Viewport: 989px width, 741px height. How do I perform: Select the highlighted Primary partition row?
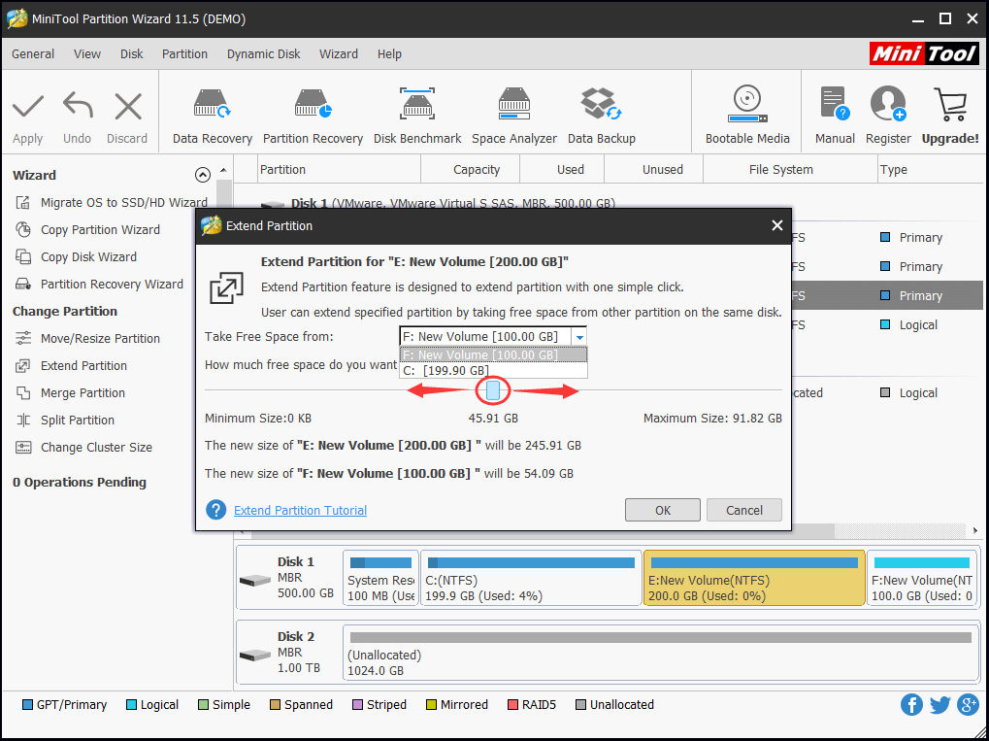tap(887, 295)
